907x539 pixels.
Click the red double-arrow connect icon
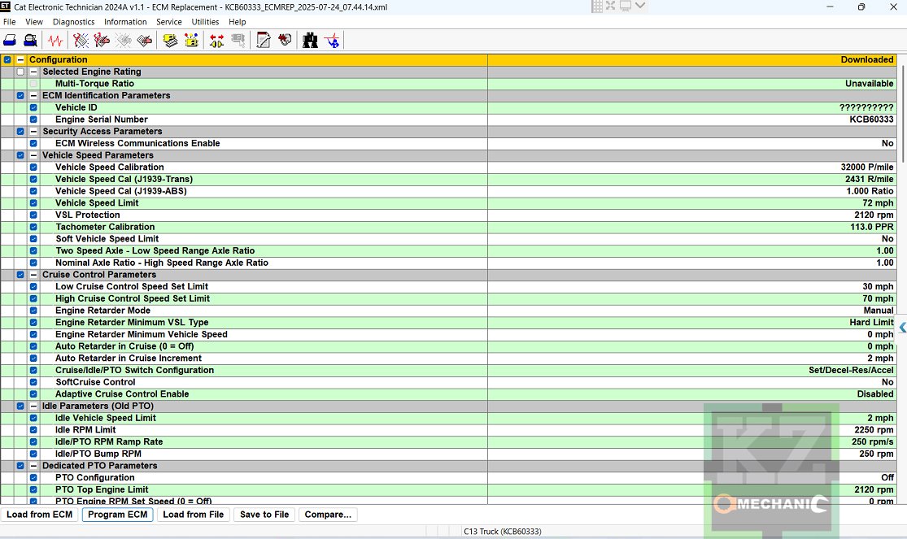coord(216,40)
